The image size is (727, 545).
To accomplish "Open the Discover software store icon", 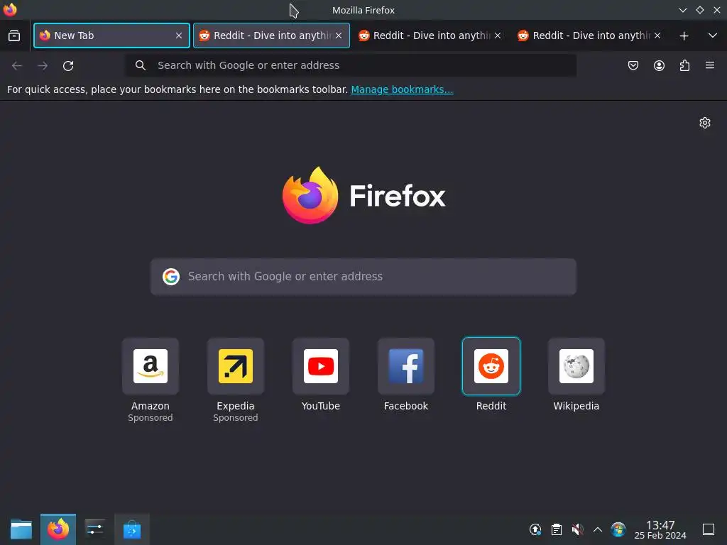I will coord(132,529).
